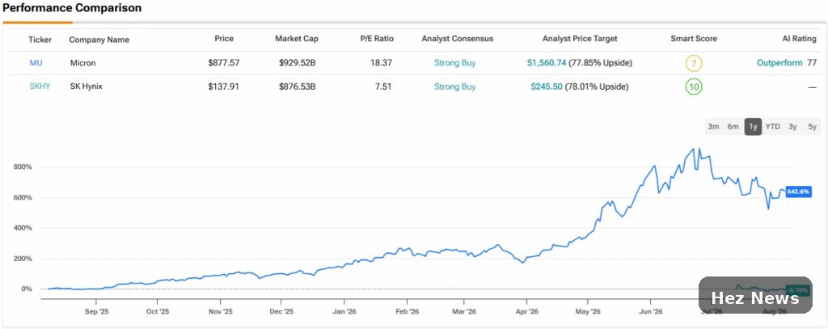Click the 7.51 P/E ratio value
Image resolution: width=828 pixels, height=329 pixels.
pos(383,86)
